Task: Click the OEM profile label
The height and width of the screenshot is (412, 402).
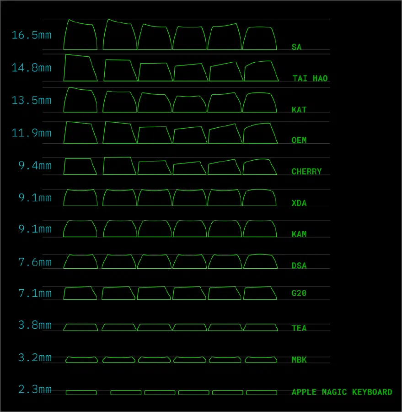Action: click(x=299, y=140)
